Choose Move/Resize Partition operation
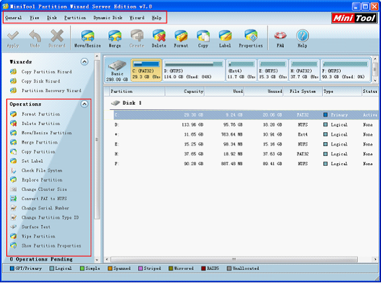This screenshot has width=381, height=283. (46, 133)
